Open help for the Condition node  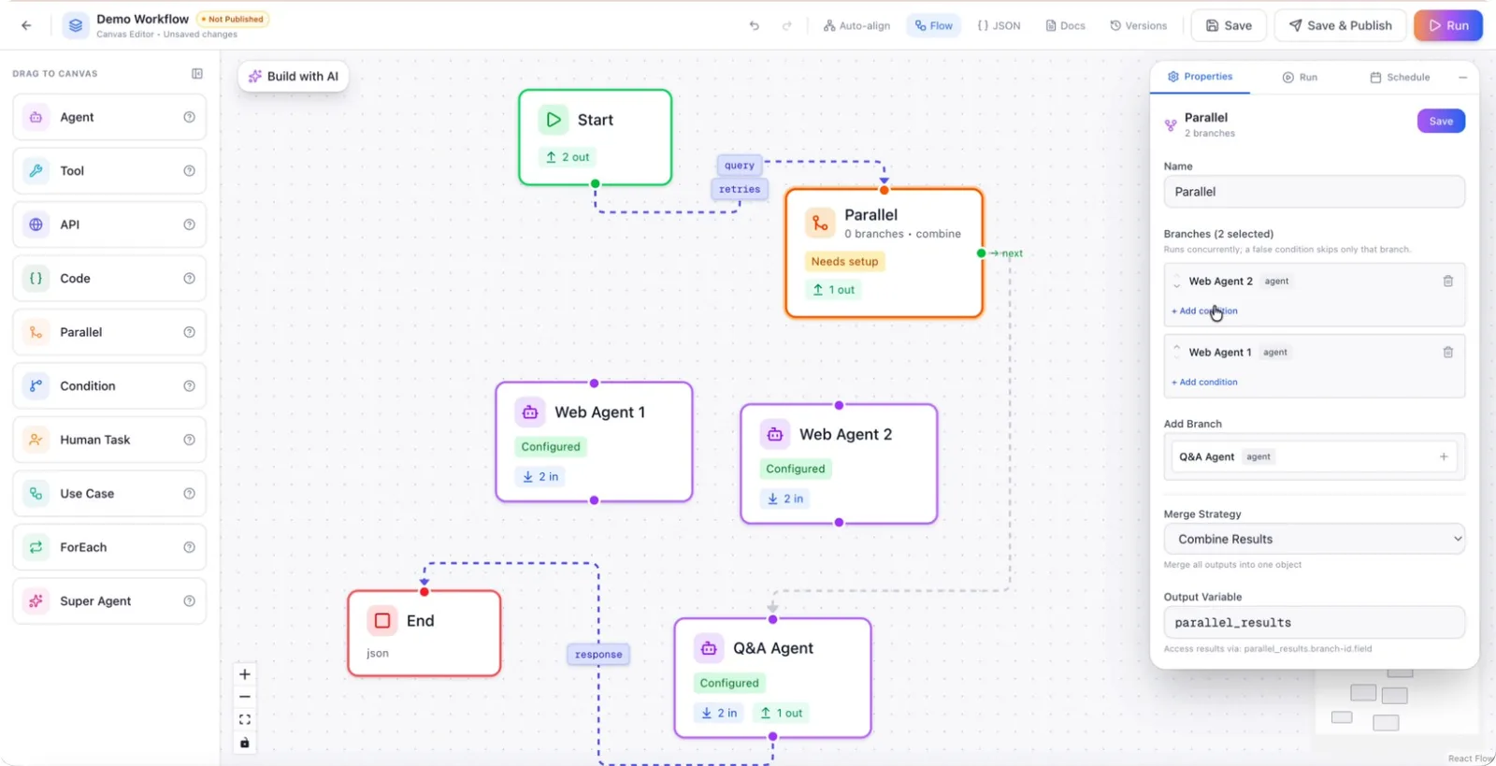point(190,386)
